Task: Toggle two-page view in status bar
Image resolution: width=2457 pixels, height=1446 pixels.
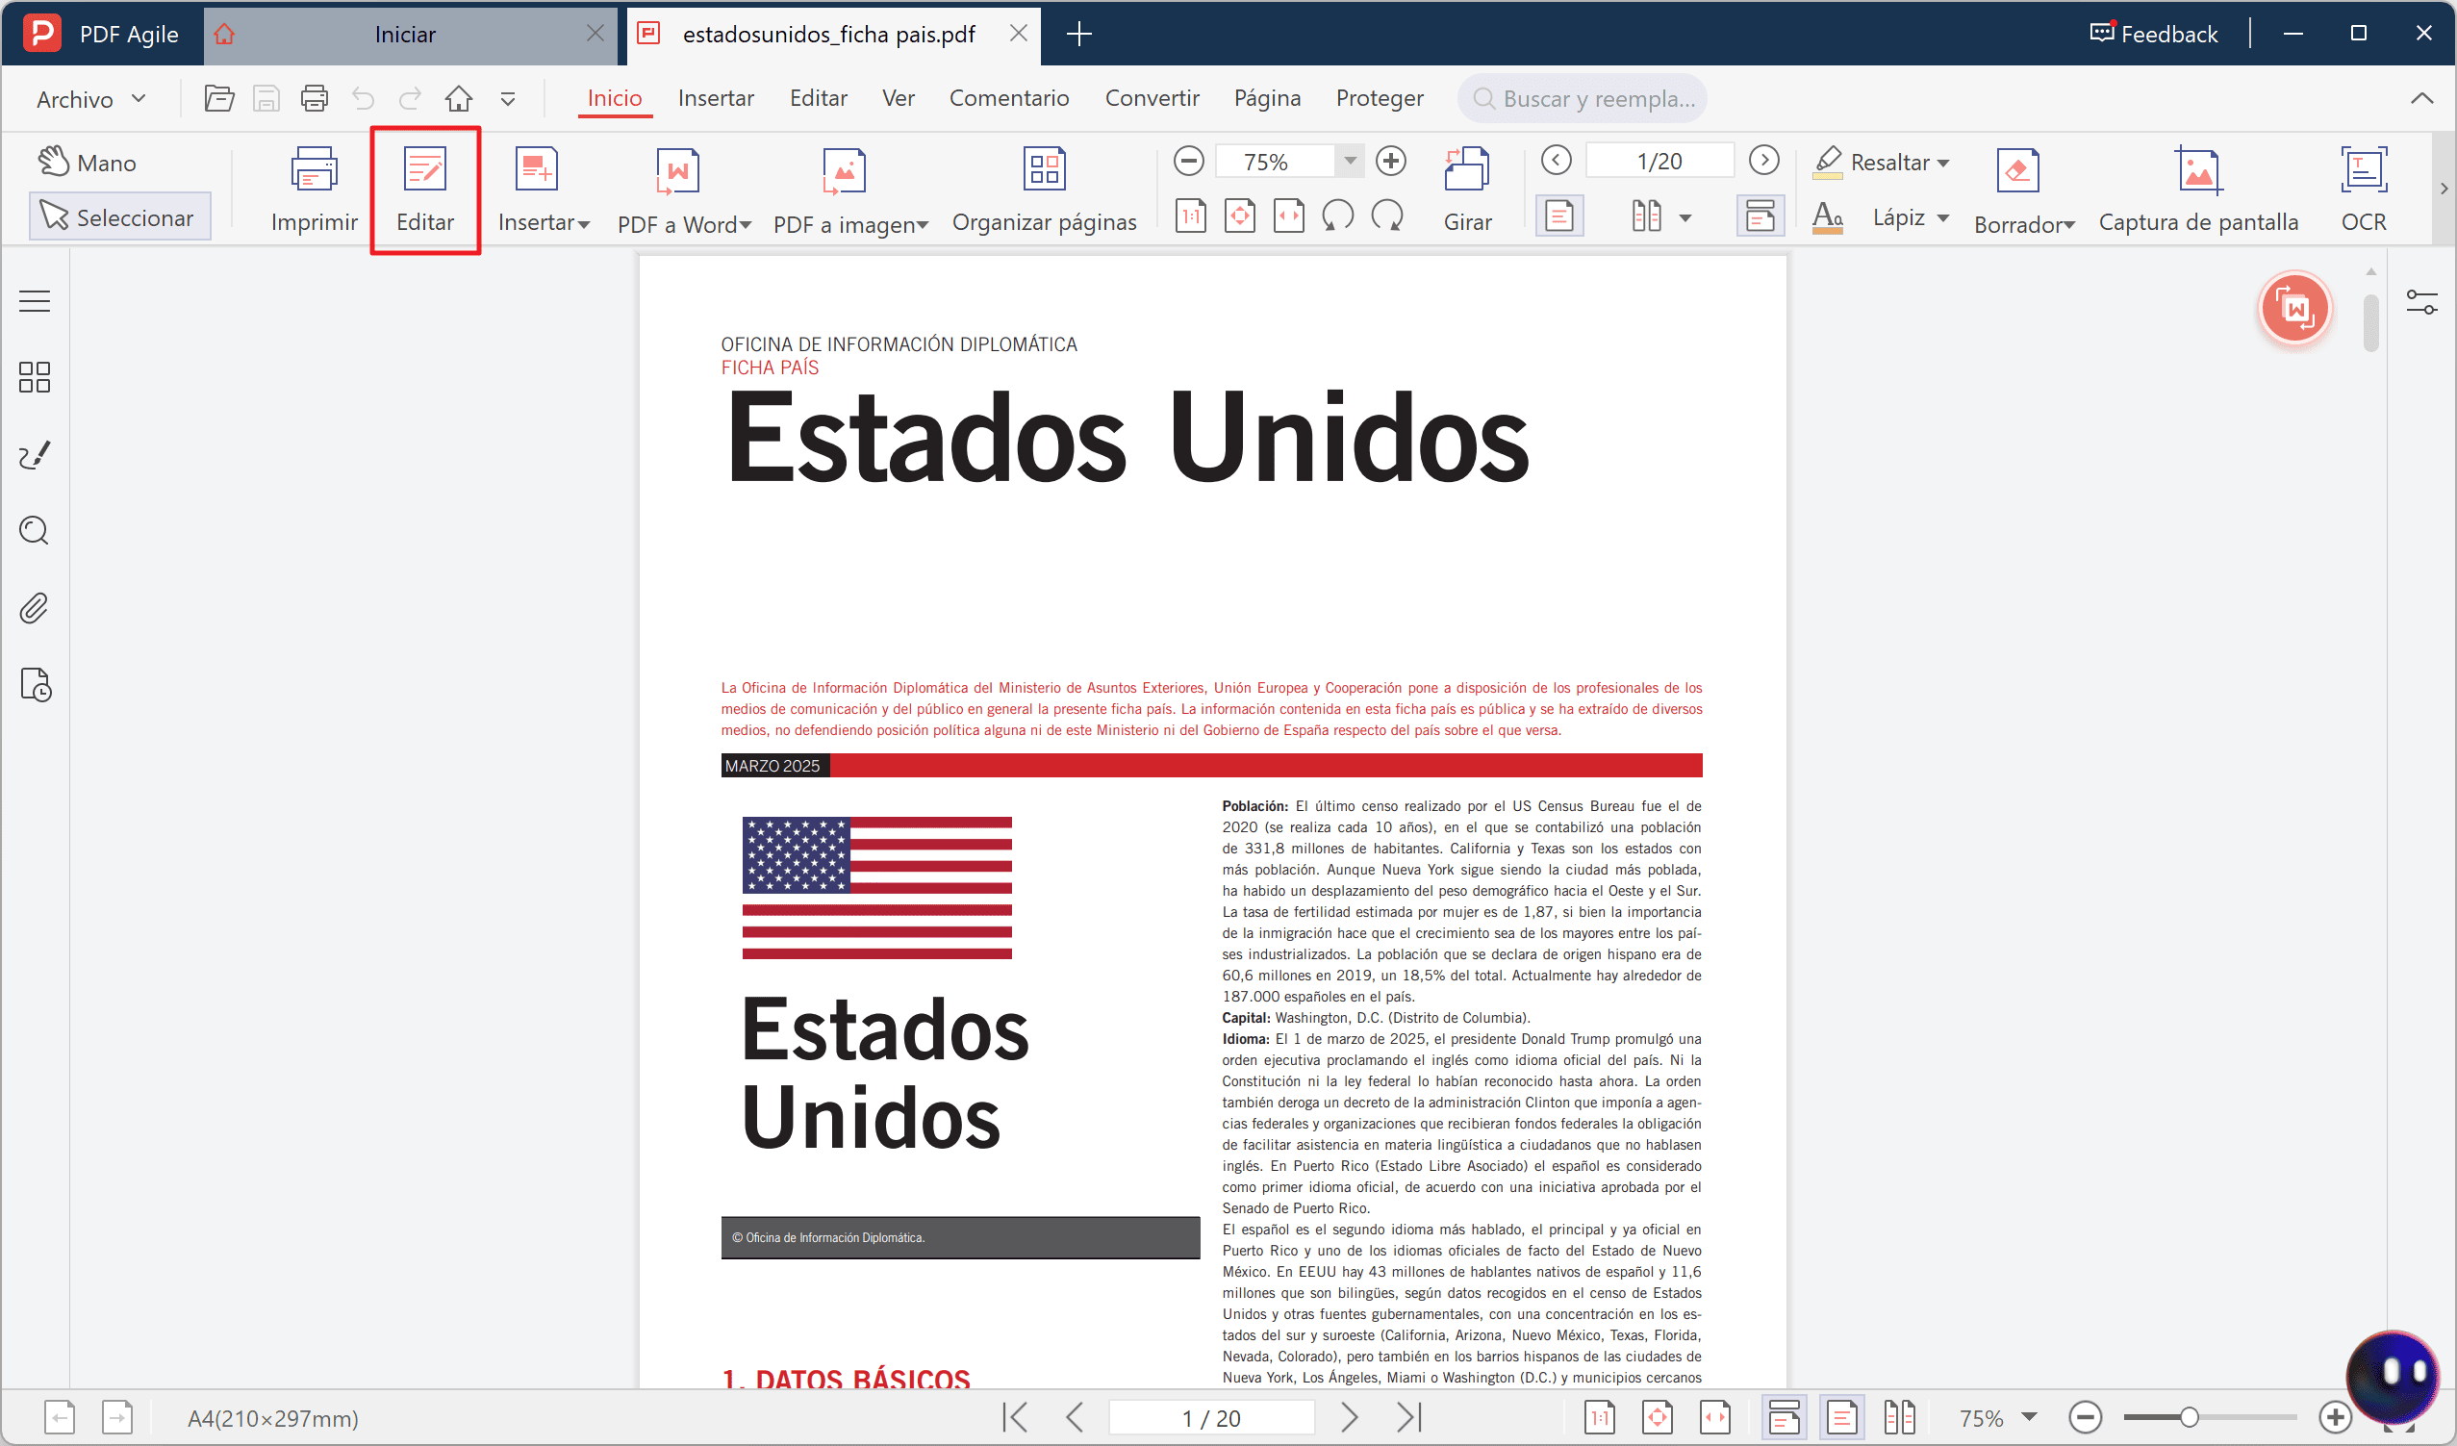Action: [x=1899, y=1418]
